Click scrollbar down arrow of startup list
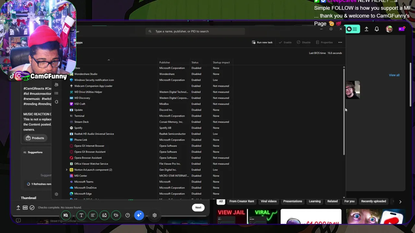This screenshot has width=415, height=233. pyautogui.click(x=344, y=197)
